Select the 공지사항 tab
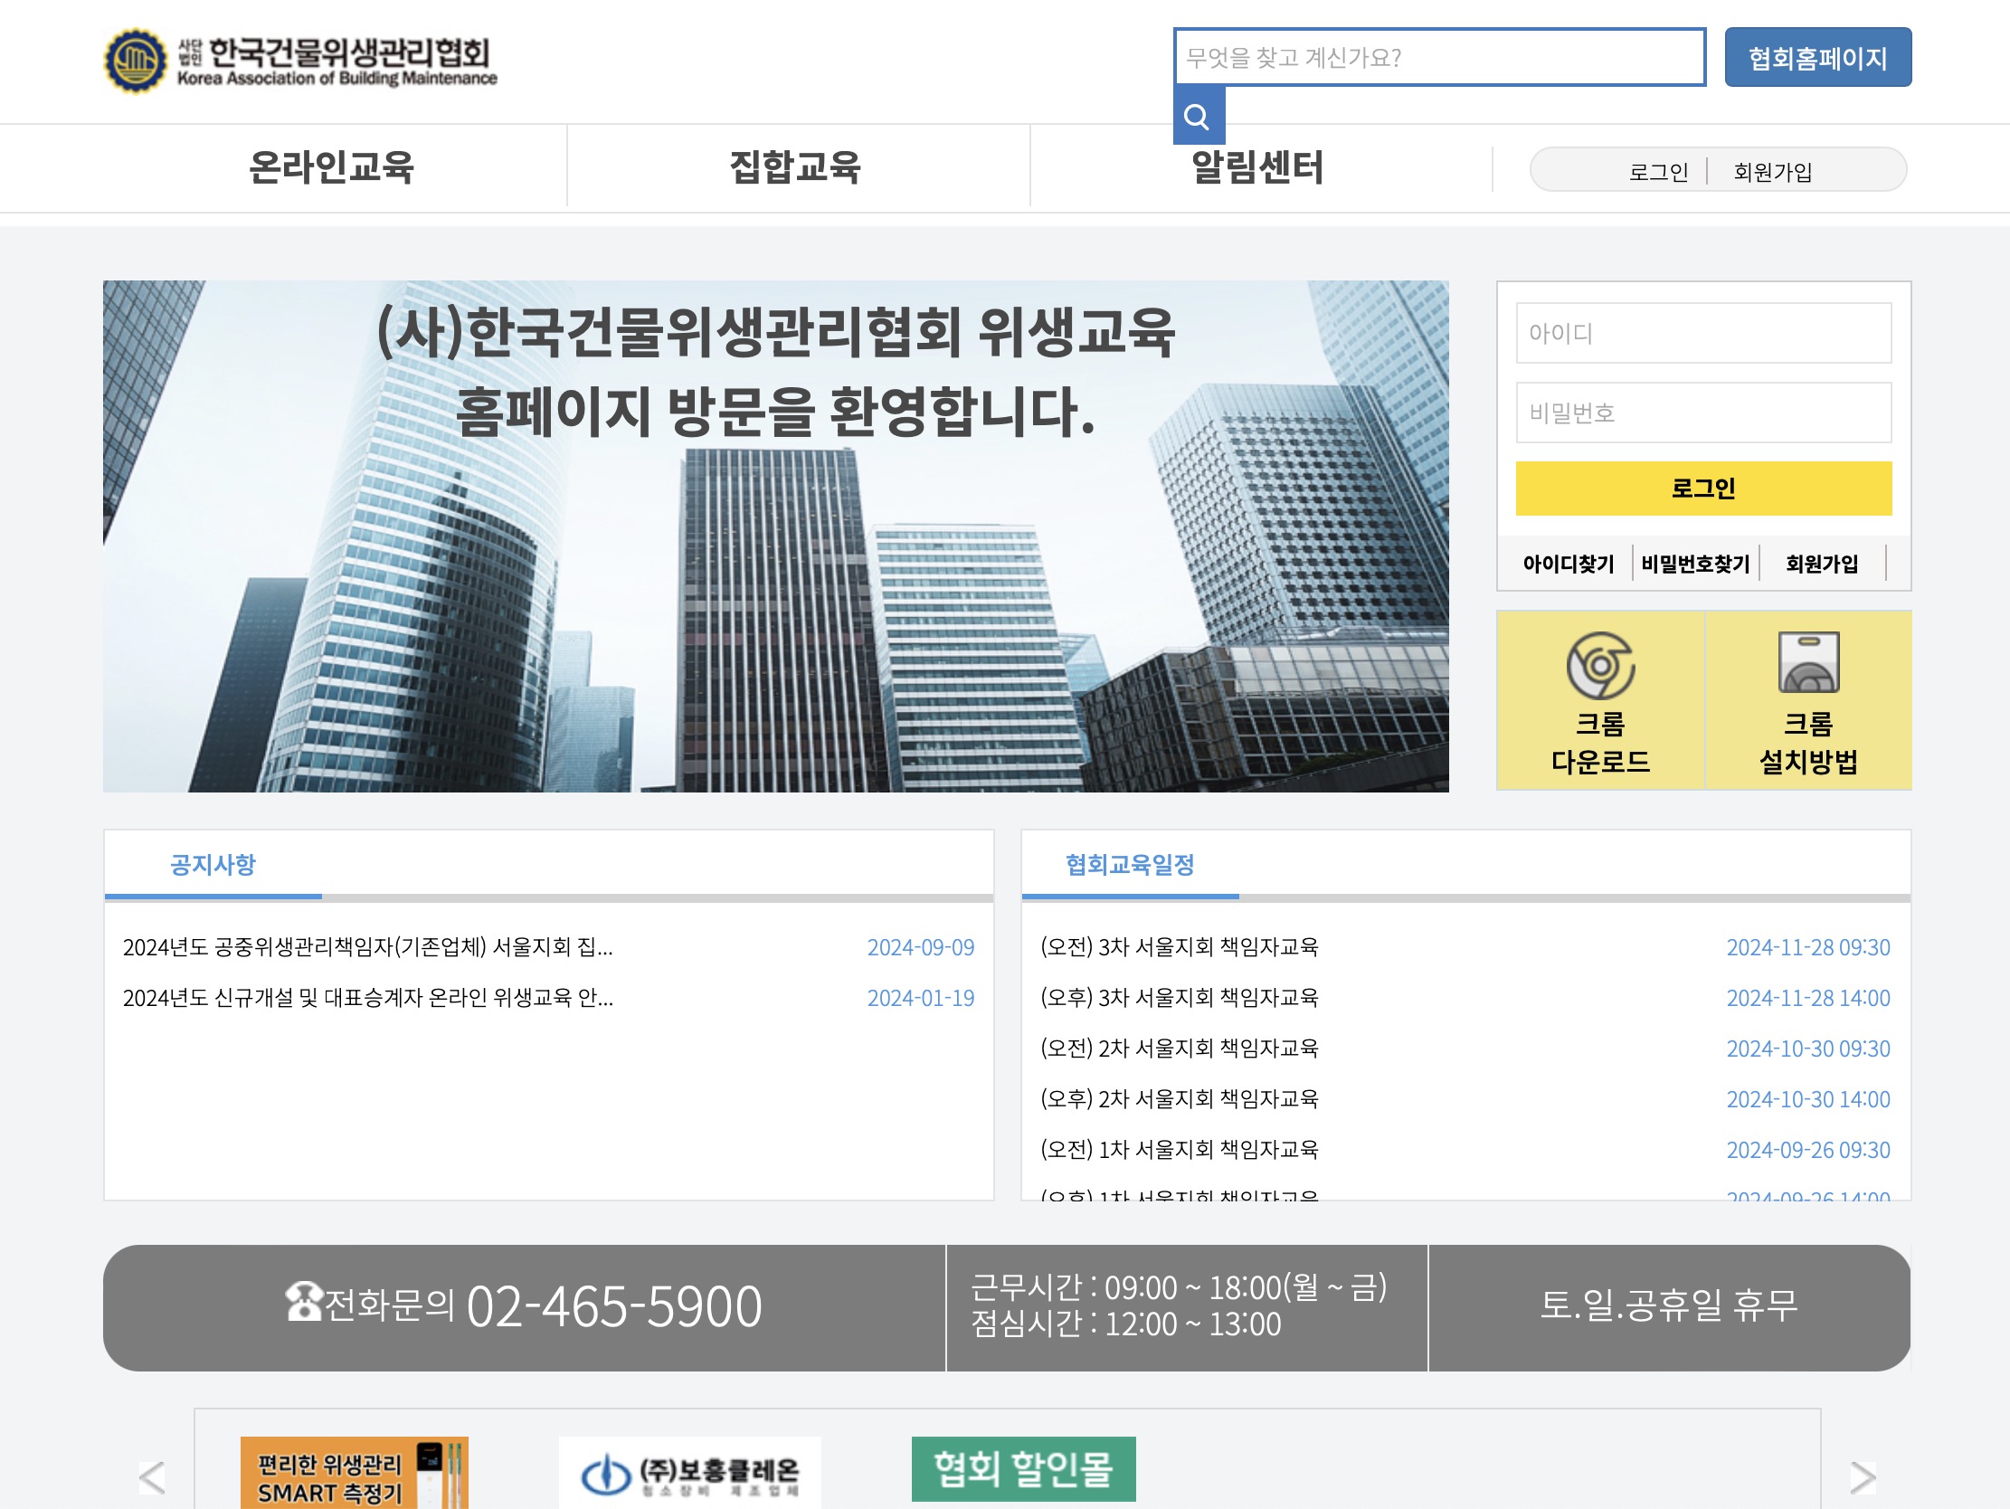Image resolution: width=2010 pixels, height=1509 pixels. coord(213,865)
